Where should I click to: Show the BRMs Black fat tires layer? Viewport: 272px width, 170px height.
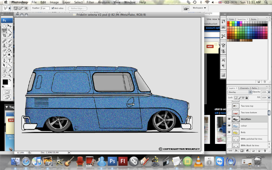pyautogui.click(x=229, y=146)
